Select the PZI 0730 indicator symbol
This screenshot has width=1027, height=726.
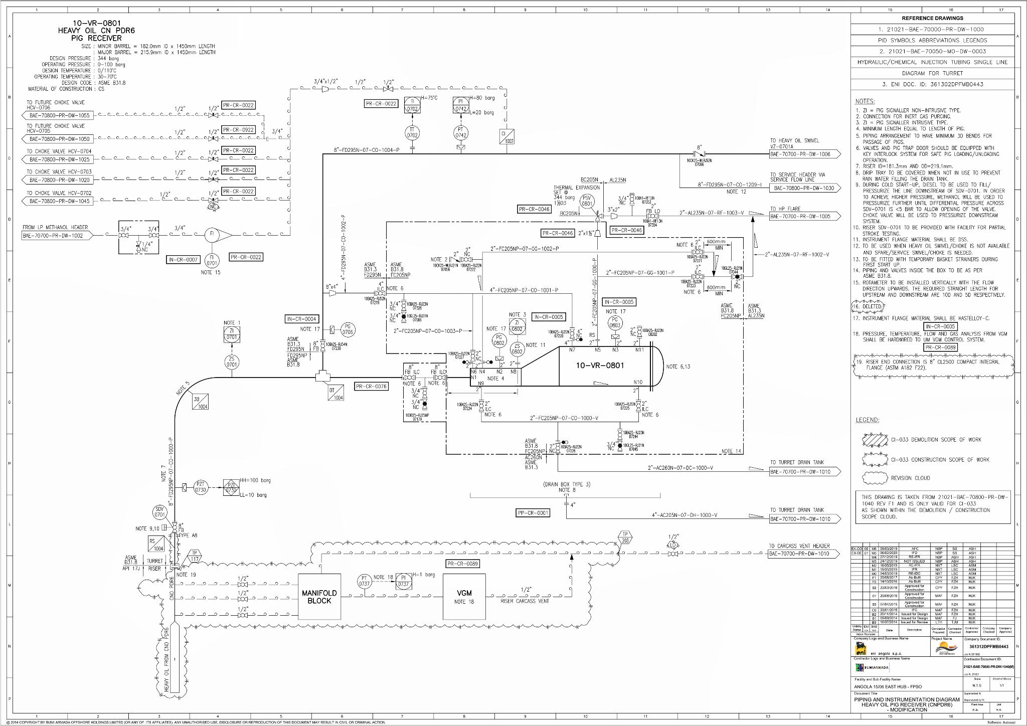231,487
